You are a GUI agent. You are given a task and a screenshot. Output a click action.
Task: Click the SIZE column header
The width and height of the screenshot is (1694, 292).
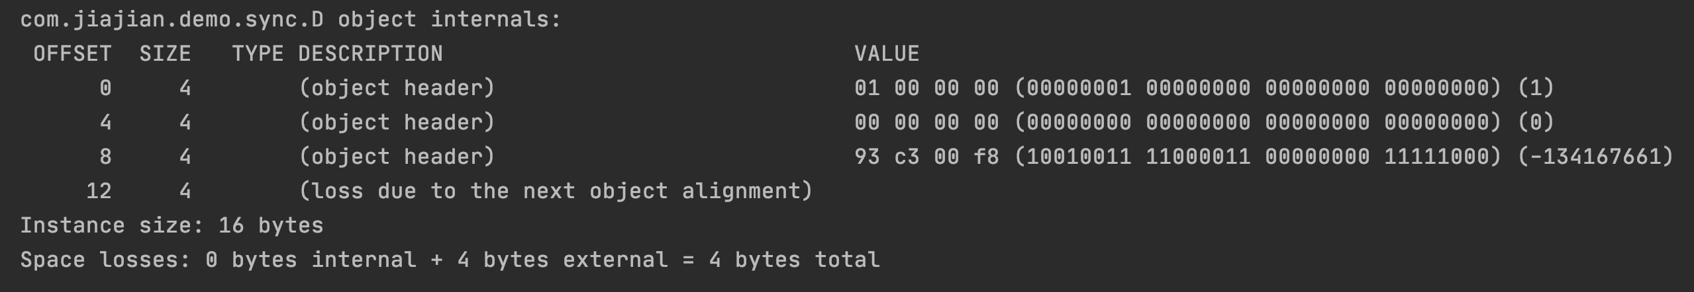click(x=165, y=54)
